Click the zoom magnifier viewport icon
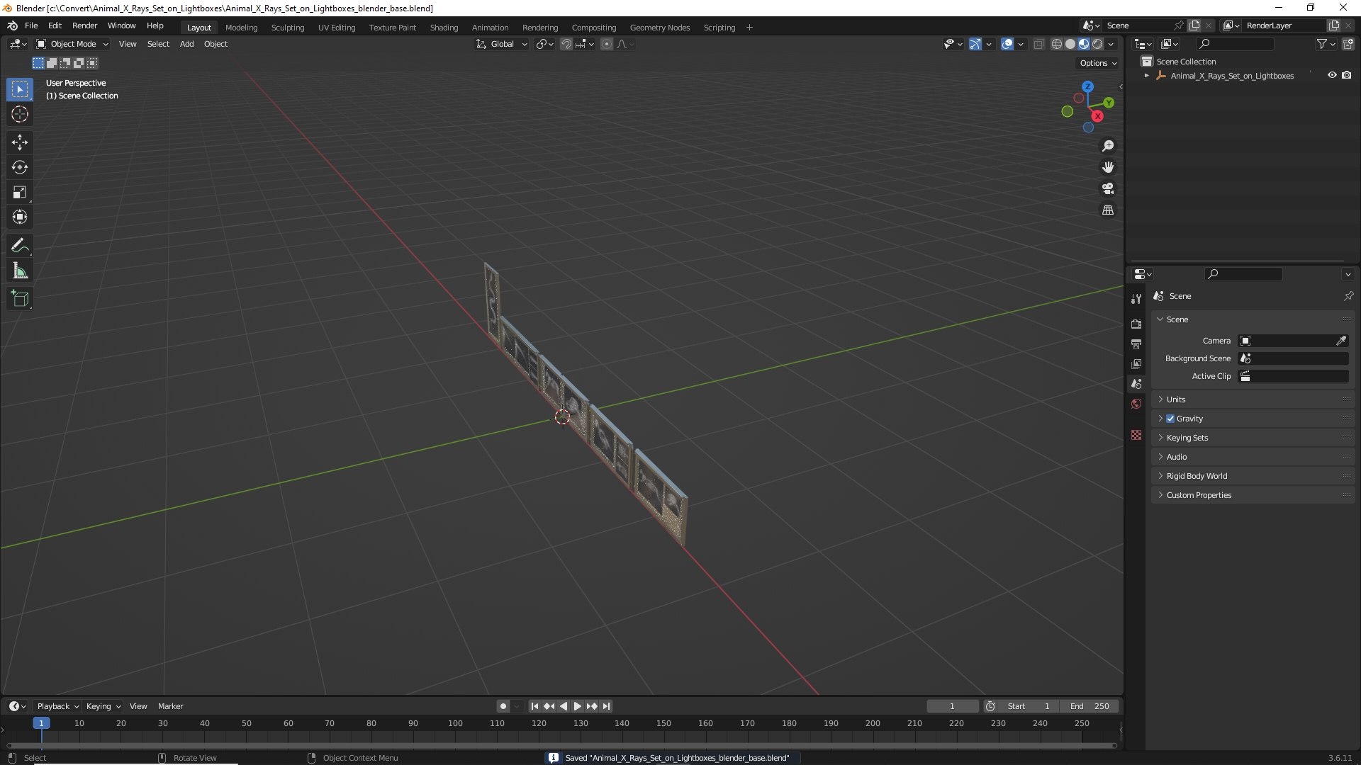This screenshot has width=1361, height=765. coord(1108,146)
